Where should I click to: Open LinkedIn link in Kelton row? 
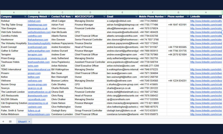(206, 77)
